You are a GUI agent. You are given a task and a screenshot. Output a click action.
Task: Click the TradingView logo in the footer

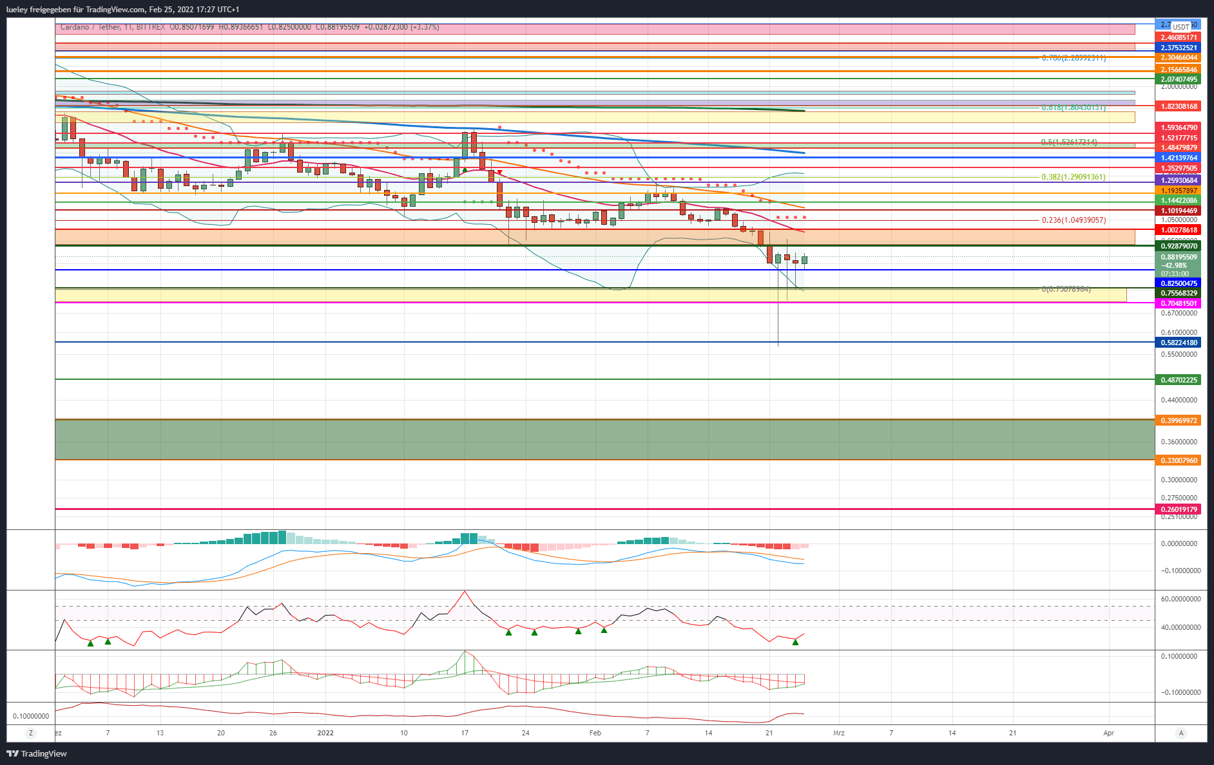point(37,753)
